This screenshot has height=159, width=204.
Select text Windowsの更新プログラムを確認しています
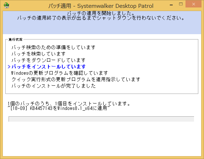point(59,73)
